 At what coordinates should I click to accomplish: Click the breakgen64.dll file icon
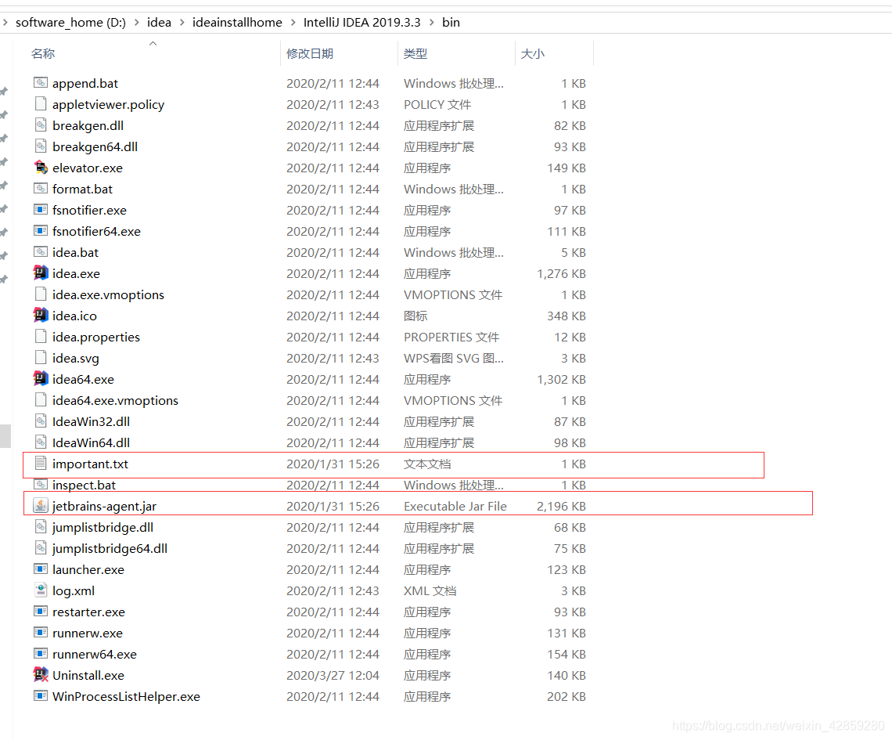(x=41, y=146)
